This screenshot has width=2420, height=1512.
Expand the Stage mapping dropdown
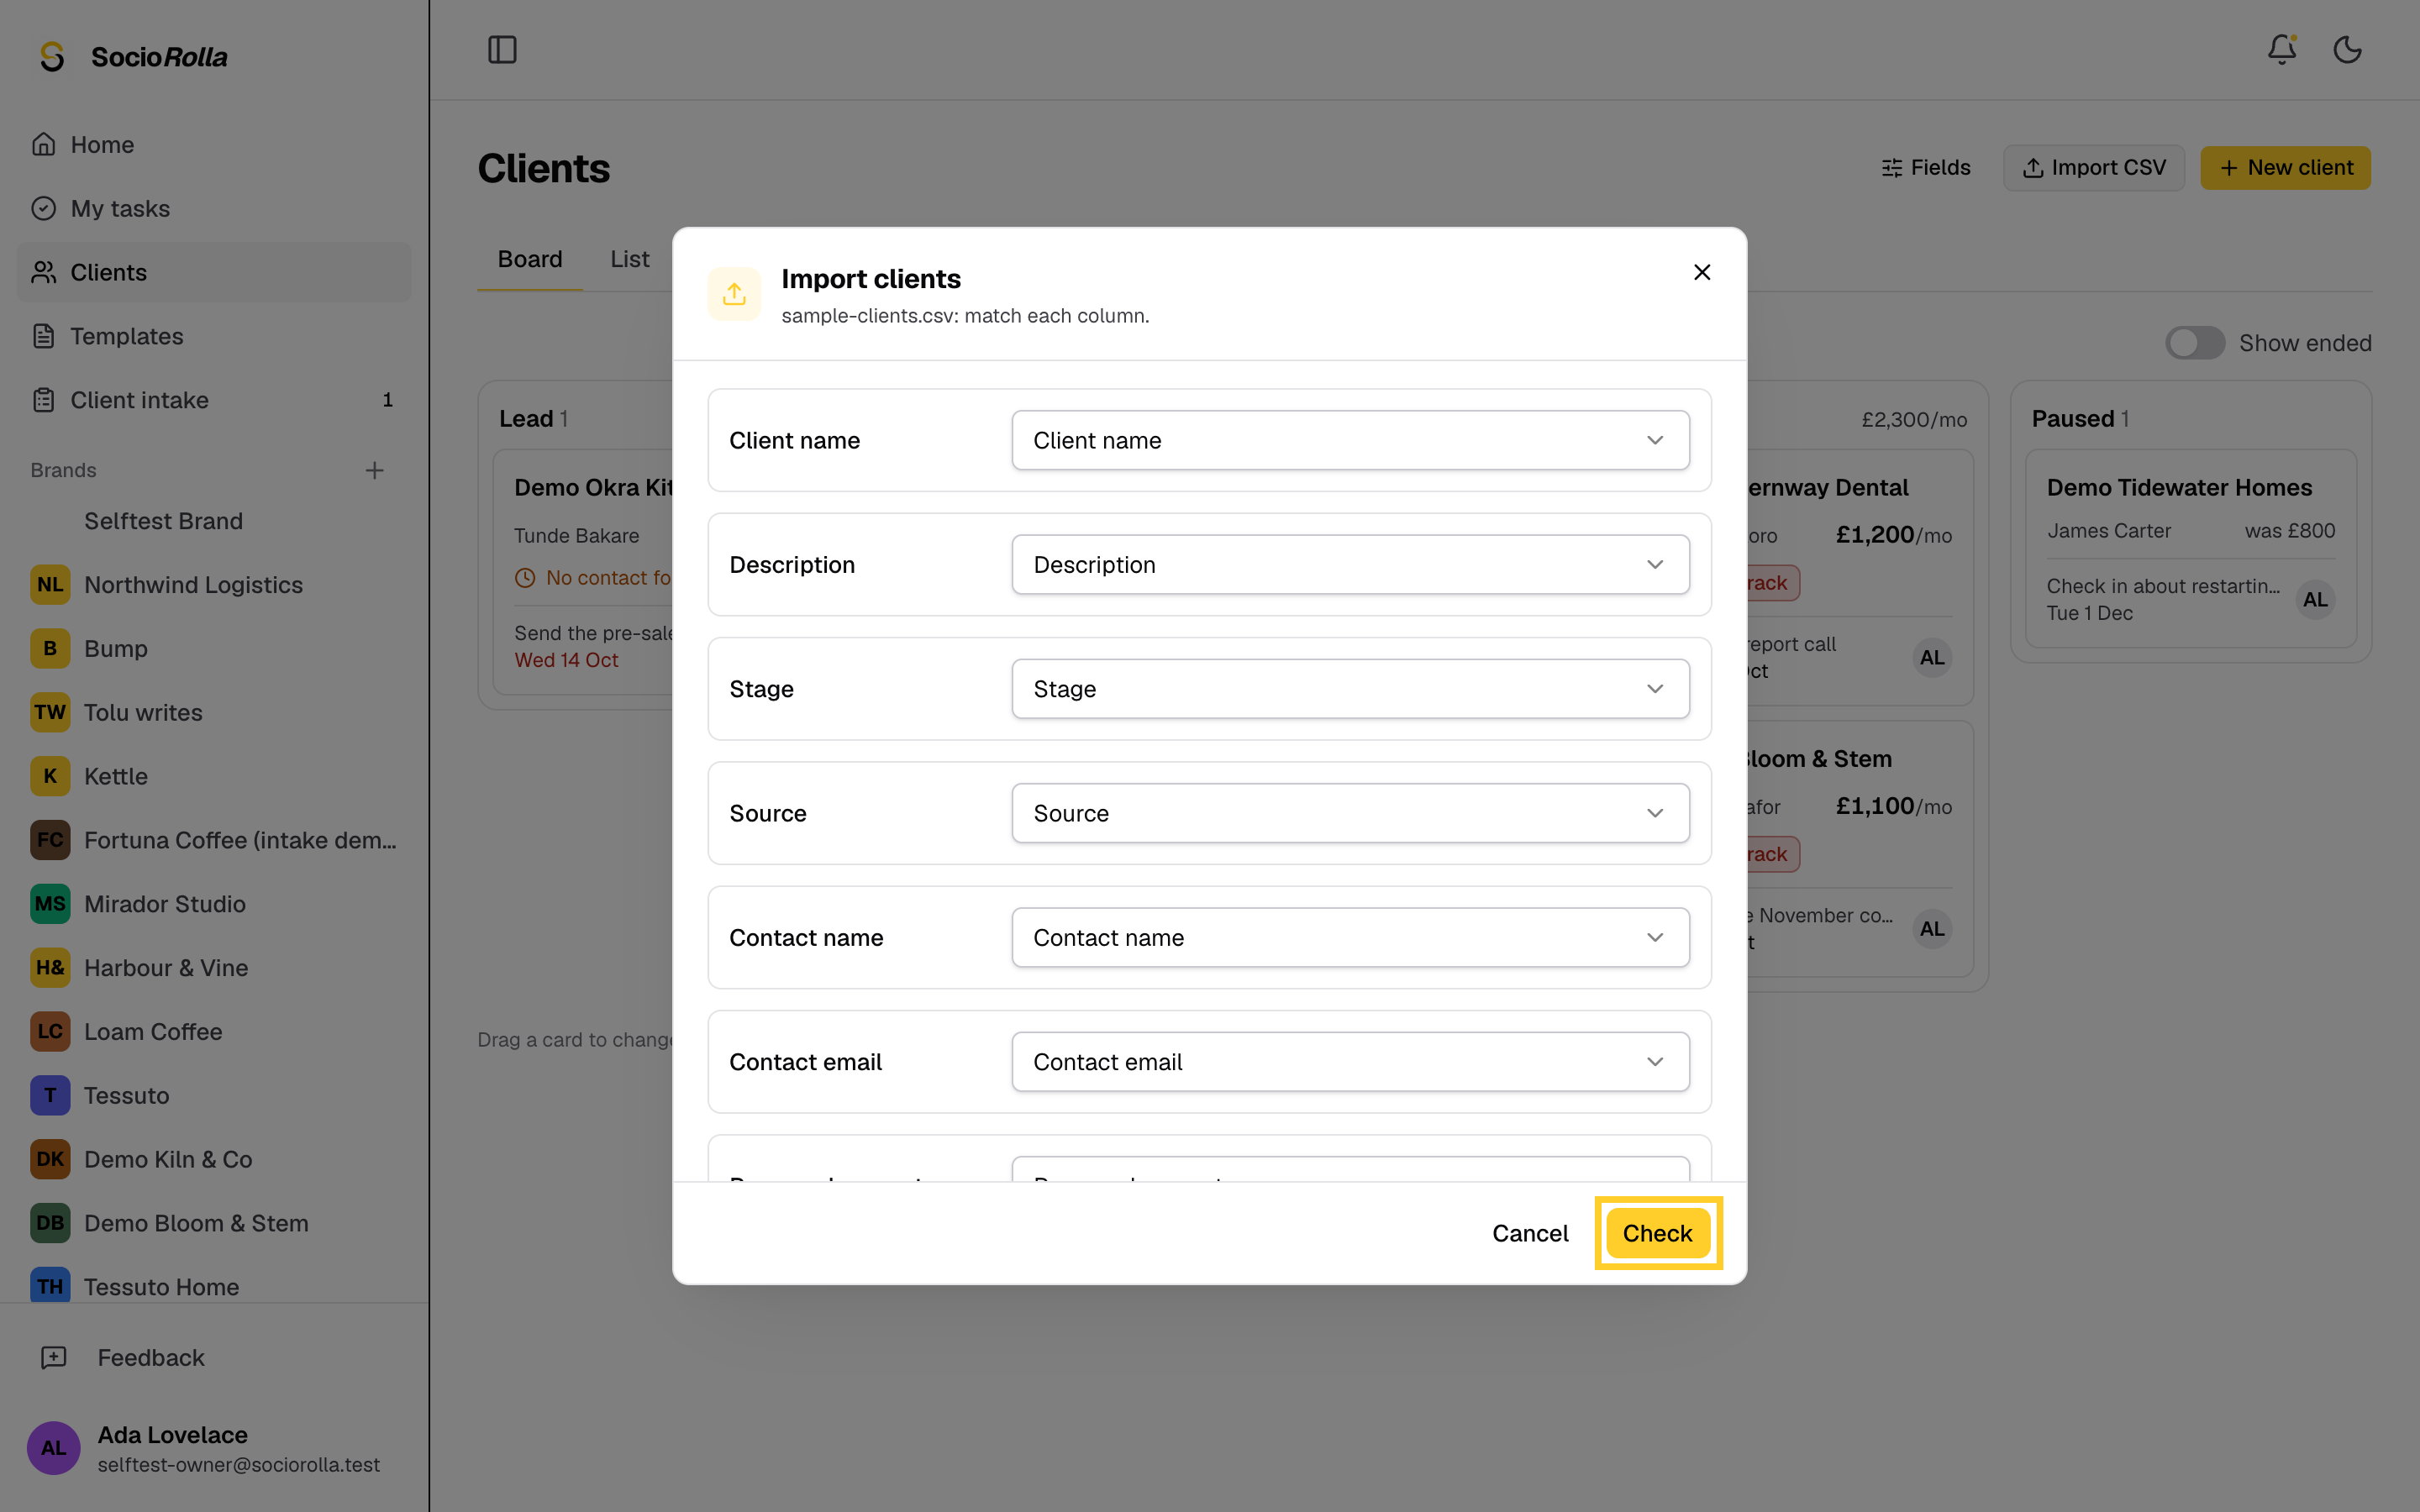(x=1350, y=689)
